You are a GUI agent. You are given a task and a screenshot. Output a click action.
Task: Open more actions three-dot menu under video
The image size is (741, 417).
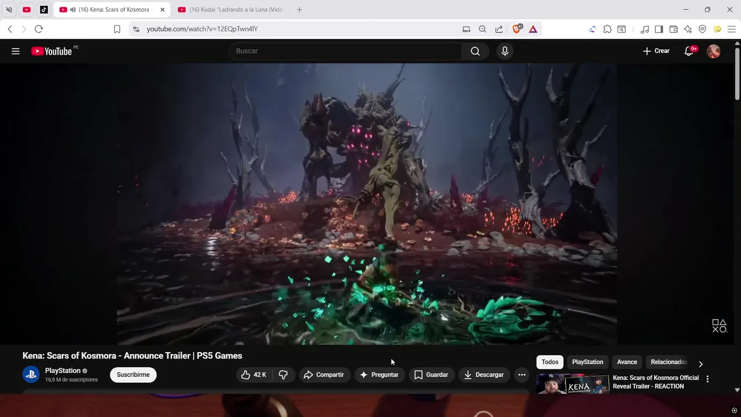click(x=522, y=375)
